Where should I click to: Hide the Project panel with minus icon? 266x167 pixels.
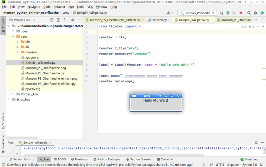[79, 20]
